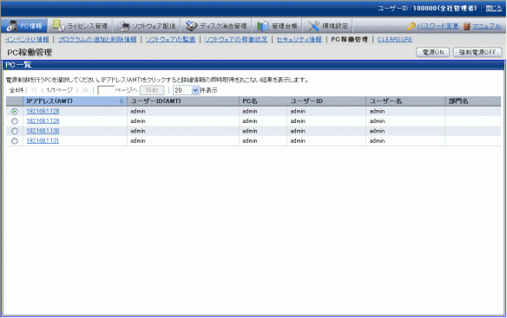The width and height of the screenshot is (507, 318).
Task: Open ソフトウェアの稼働状況 link
Action: click(236, 39)
